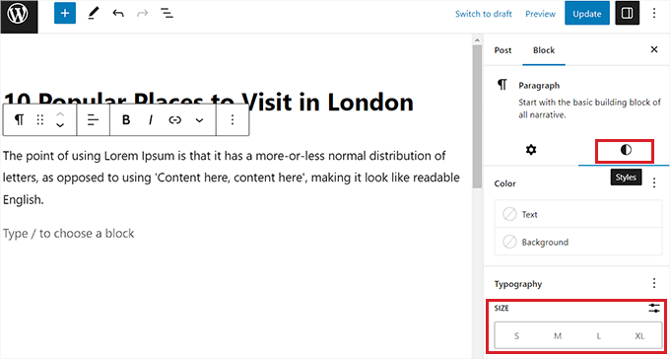
Task: Insert a link with the link icon
Action: [174, 120]
